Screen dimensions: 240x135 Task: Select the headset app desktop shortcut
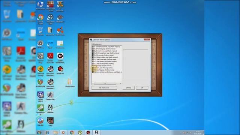coord(50,19)
